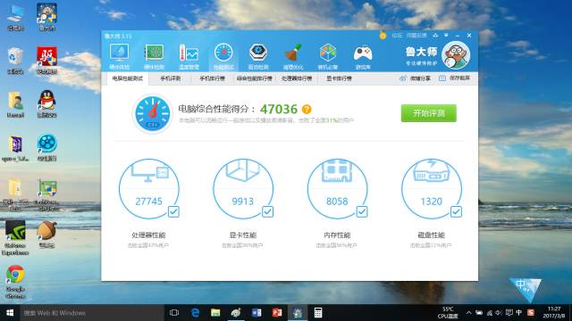The width and height of the screenshot is (572, 321).
Task: Open the red 驱 driver desktop shortcut
Action: coord(46,61)
